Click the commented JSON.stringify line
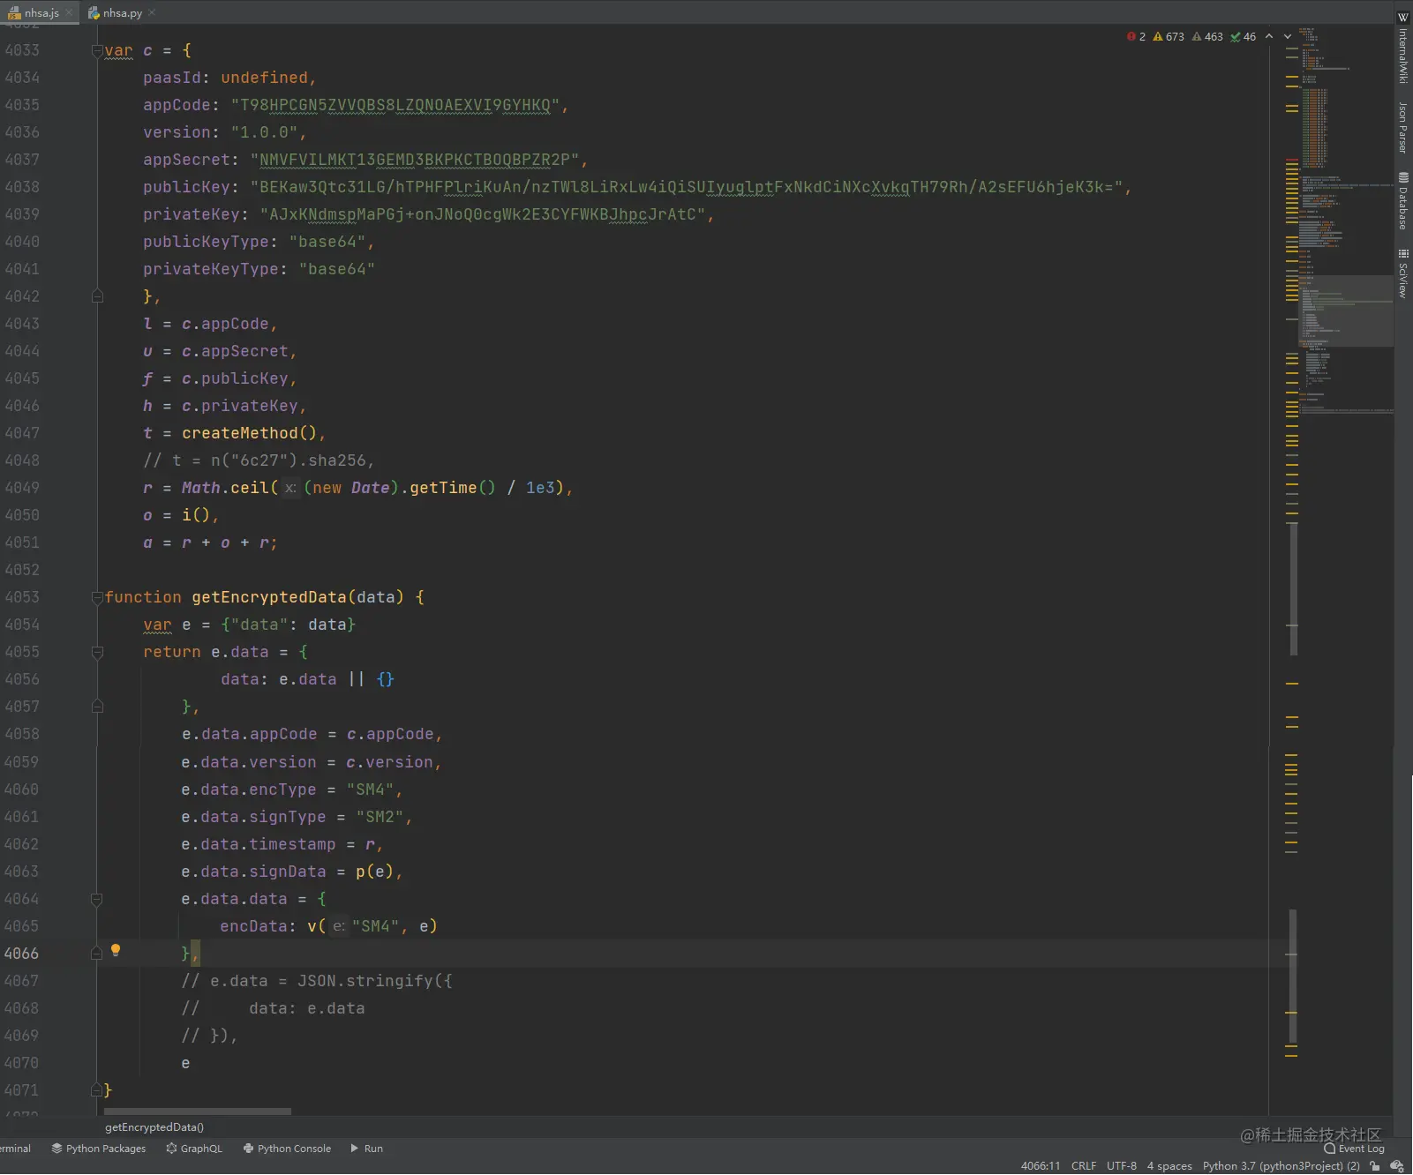The height and width of the screenshot is (1175, 1413). pyautogui.click(x=317, y=981)
